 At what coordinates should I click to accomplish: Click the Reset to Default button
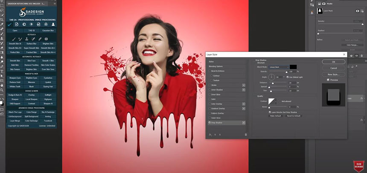[294, 116]
